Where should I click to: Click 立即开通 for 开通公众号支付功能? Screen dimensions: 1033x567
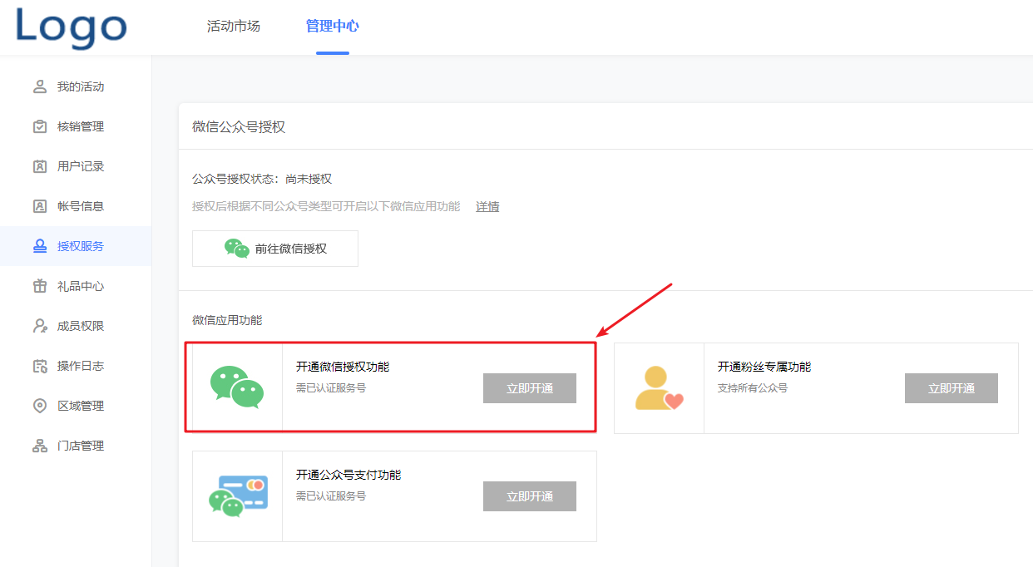(x=530, y=496)
